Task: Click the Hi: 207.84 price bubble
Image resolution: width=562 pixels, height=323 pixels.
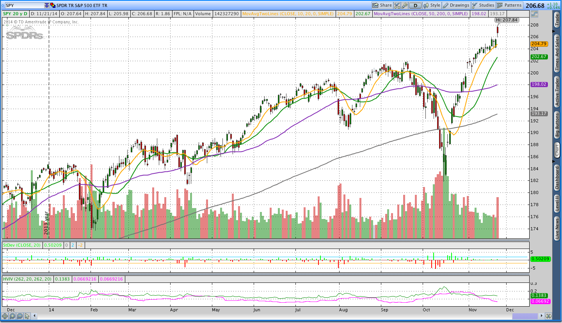Action: click(507, 19)
